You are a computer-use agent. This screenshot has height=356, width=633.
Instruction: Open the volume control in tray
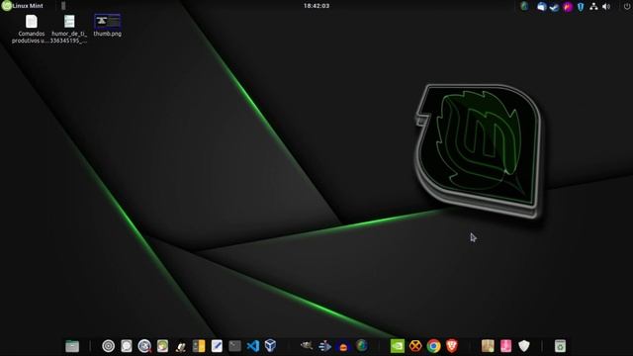pyautogui.click(x=606, y=7)
